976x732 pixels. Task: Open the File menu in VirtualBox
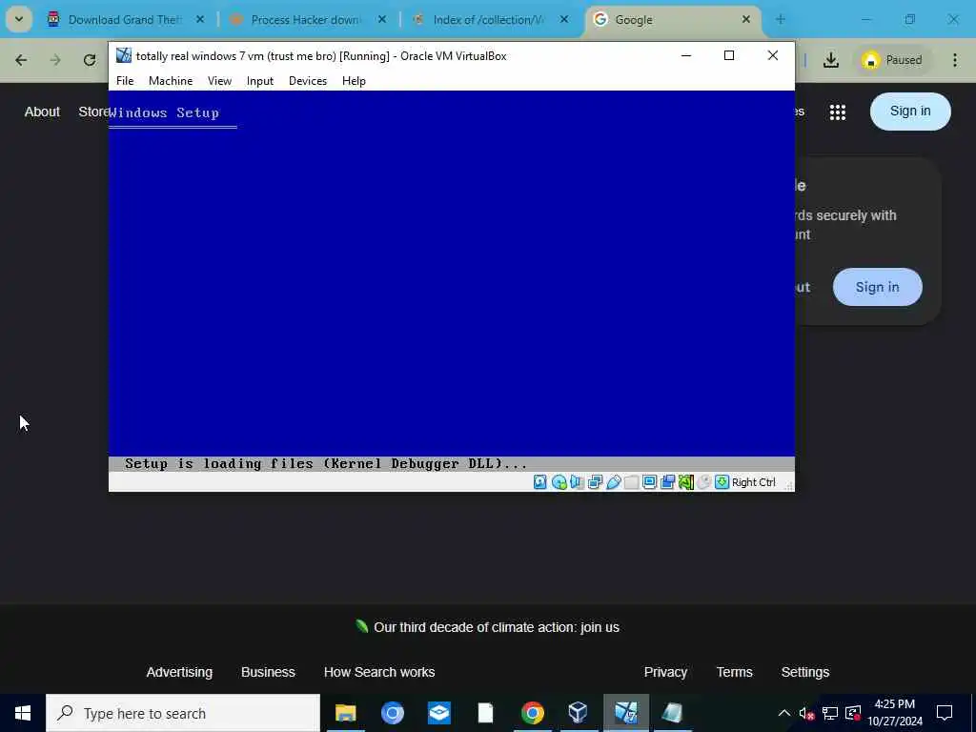pyautogui.click(x=125, y=81)
